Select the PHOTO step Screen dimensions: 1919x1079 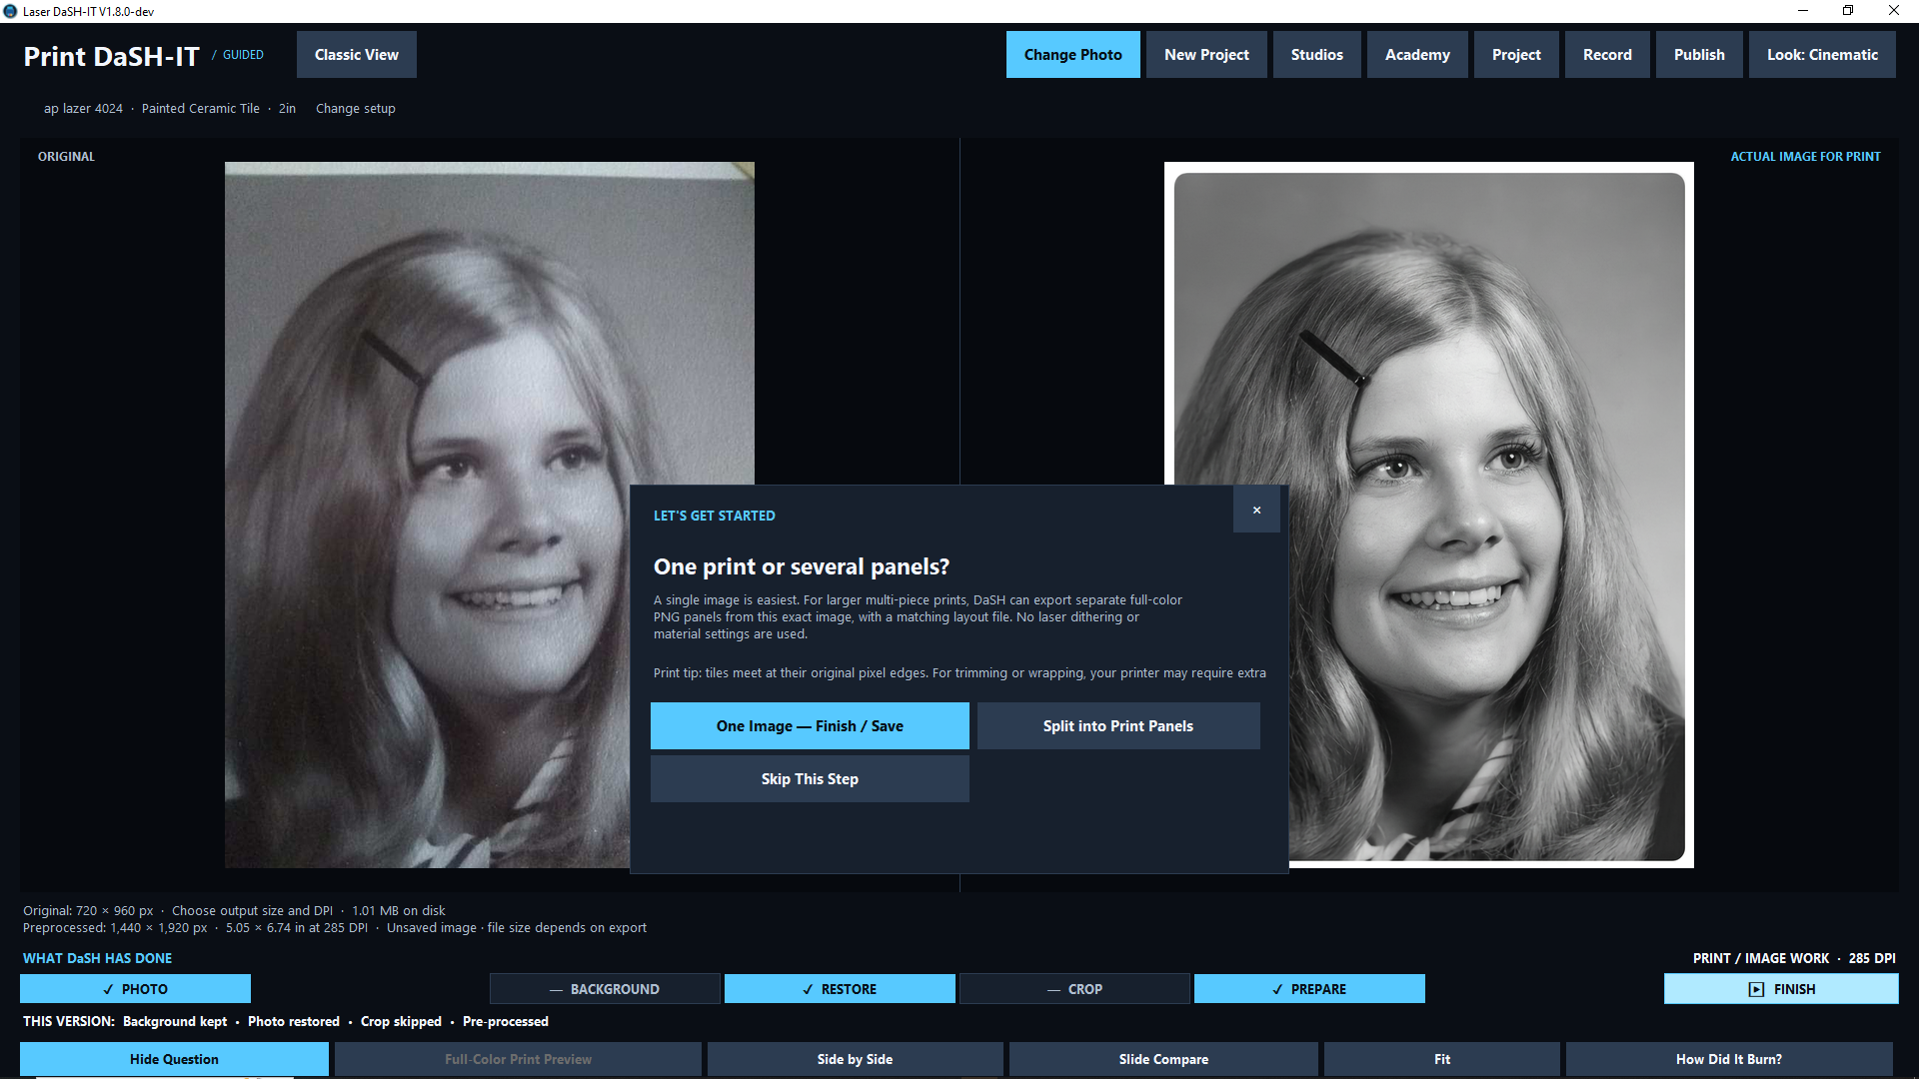pyautogui.click(x=135, y=989)
